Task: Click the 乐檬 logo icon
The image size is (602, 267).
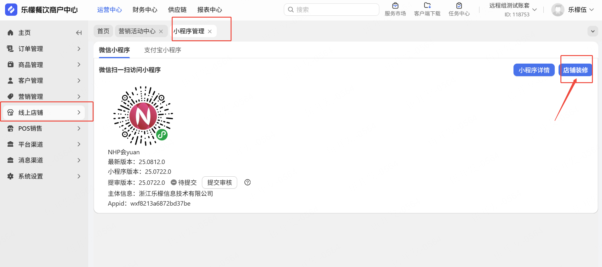Action: 11,10
